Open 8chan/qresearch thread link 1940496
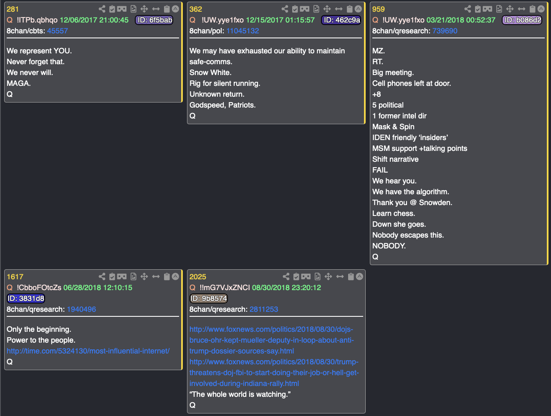Screen dimensions: 551x416 [81, 309]
